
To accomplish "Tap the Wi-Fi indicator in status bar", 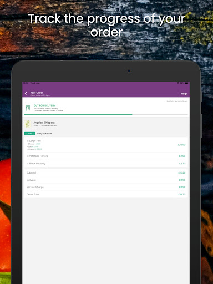I will [x=178, y=83].
